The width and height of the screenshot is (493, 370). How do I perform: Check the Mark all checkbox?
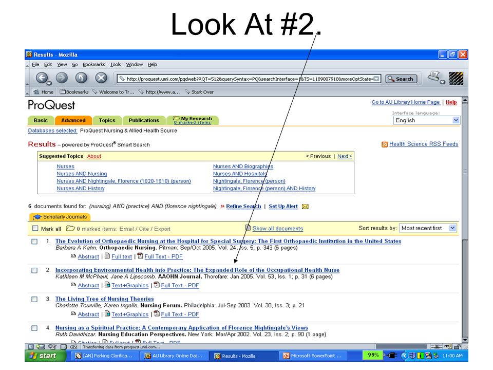35,228
